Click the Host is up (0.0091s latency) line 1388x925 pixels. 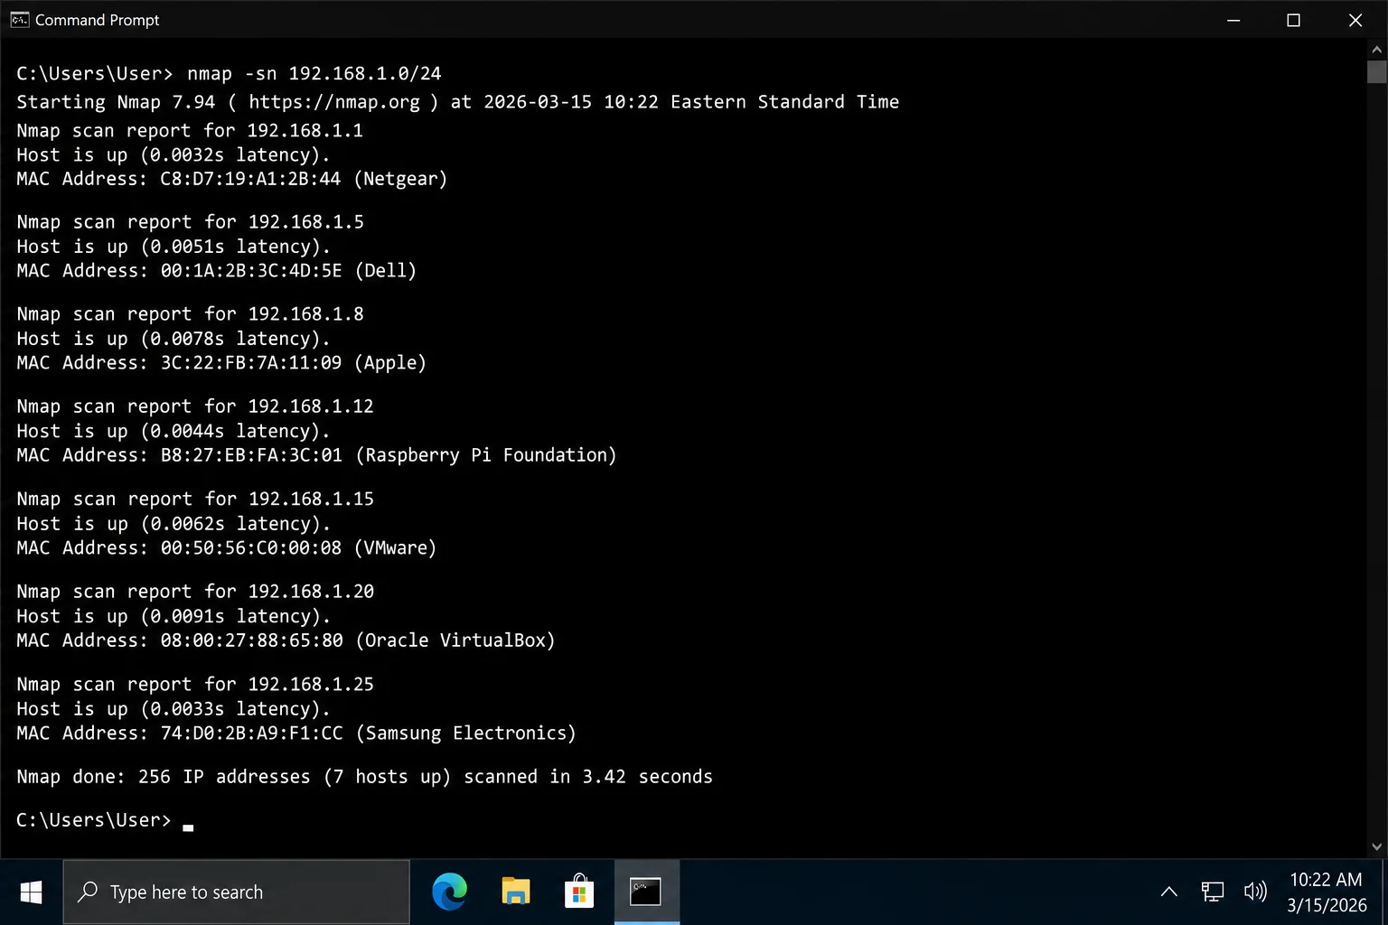pyautogui.click(x=173, y=616)
